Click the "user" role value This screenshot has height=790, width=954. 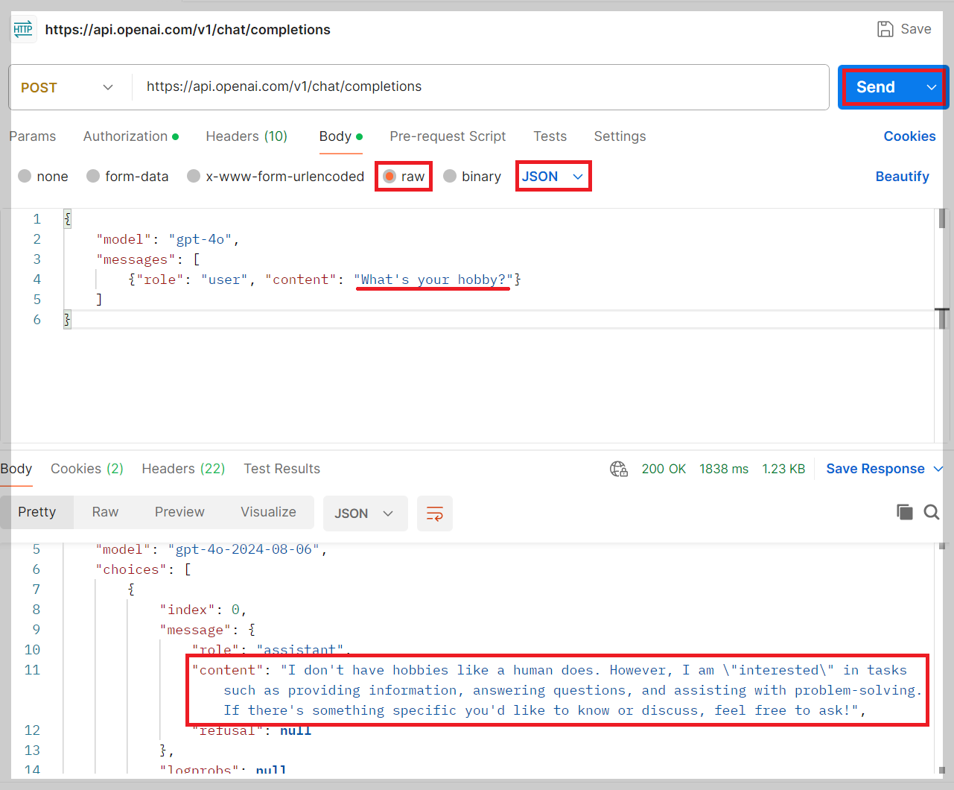[225, 279]
